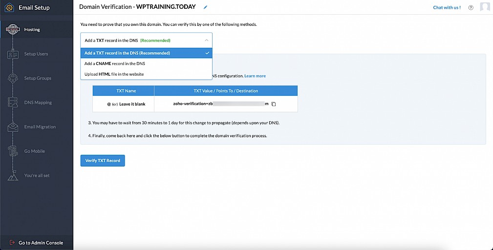Screen dimensions: 493x250
Task: Click the Setup Groups icon
Action: [x=13, y=78]
